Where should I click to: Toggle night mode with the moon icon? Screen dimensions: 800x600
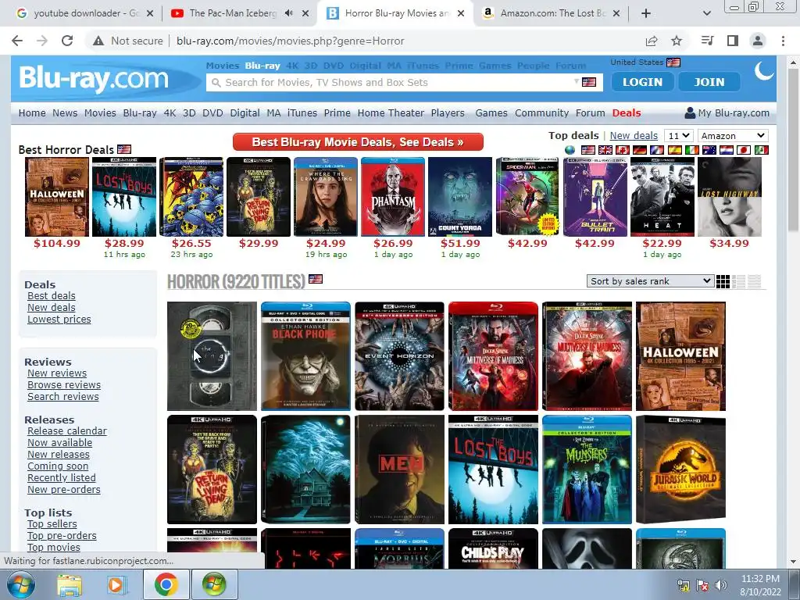pos(764,71)
